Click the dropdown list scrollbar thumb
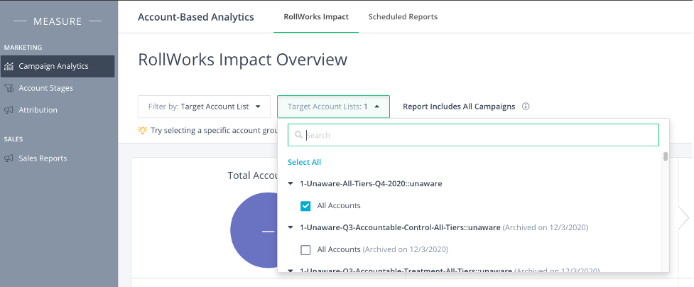The image size is (694, 287). pyautogui.click(x=665, y=156)
